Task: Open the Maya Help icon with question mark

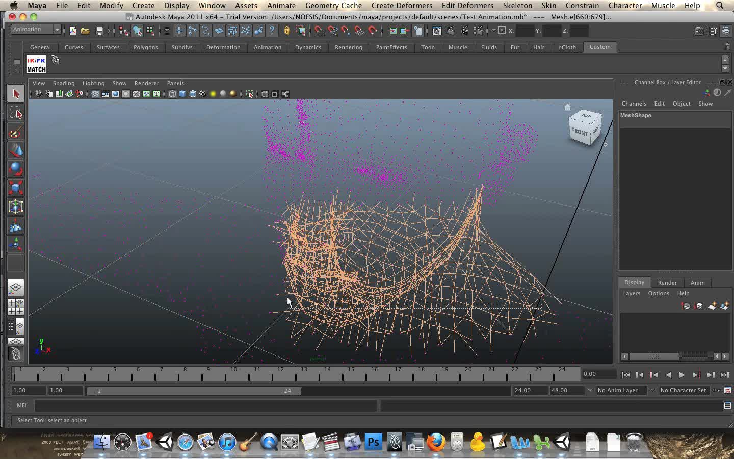Action: [x=272, y=31]
